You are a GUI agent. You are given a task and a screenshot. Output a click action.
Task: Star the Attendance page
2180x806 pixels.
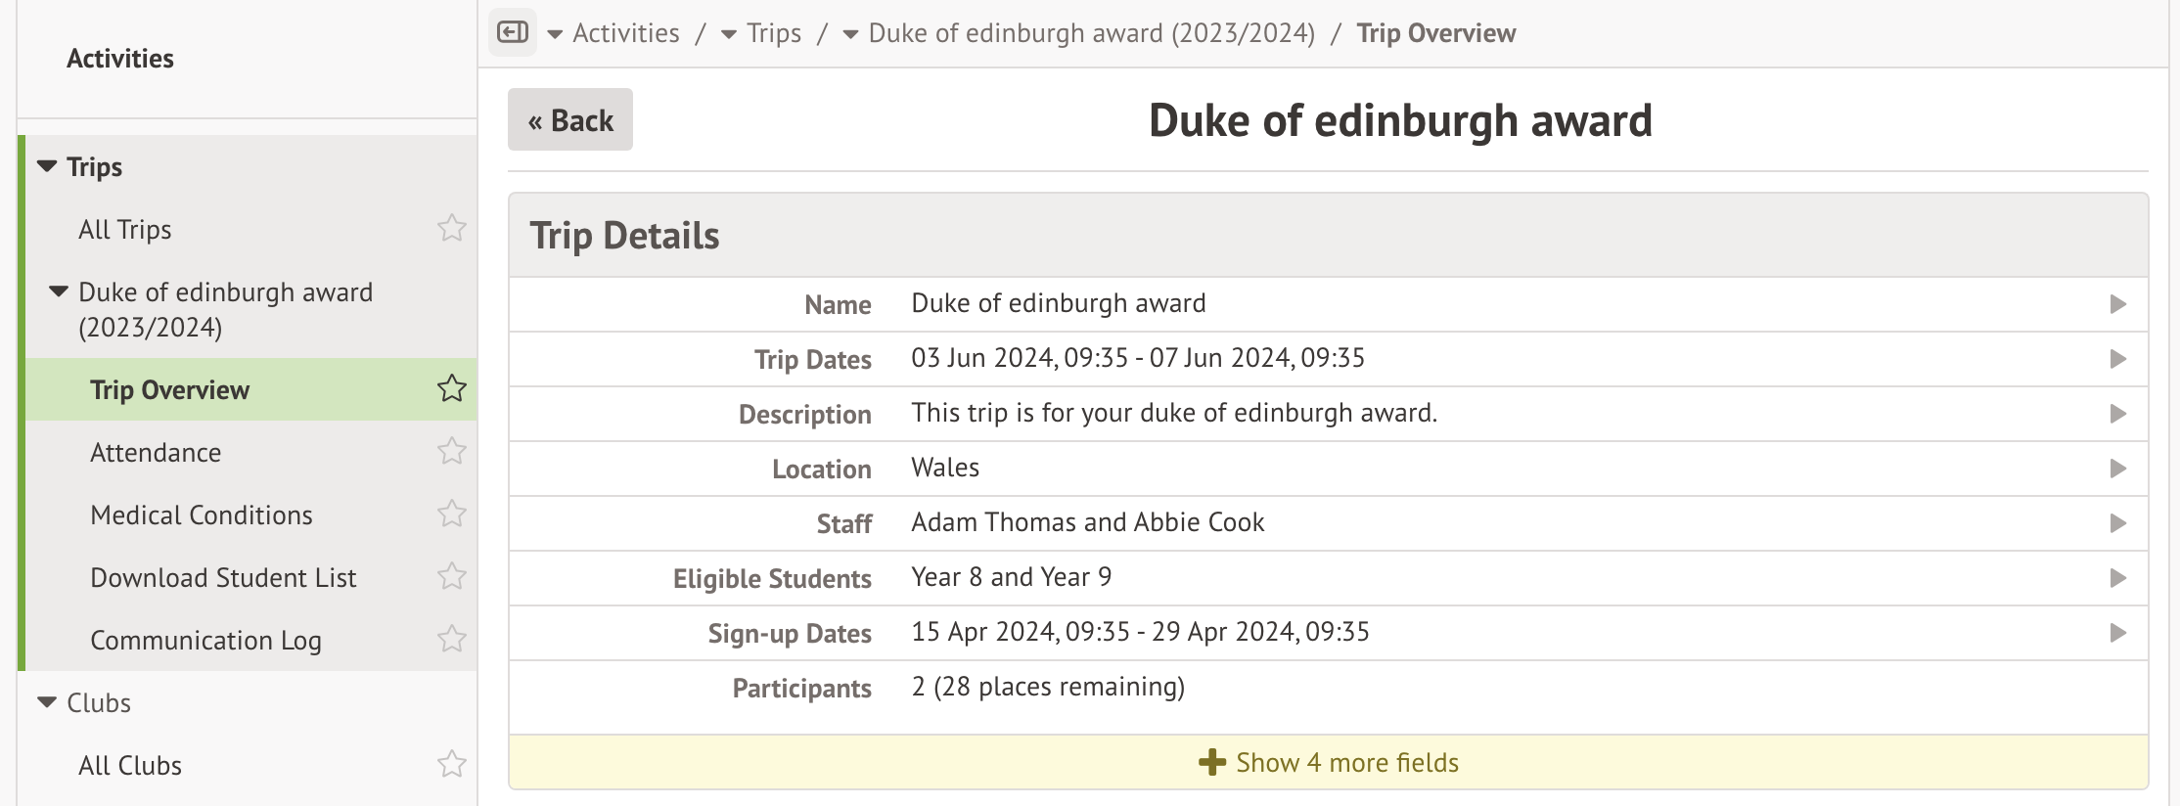click(451, 452)
